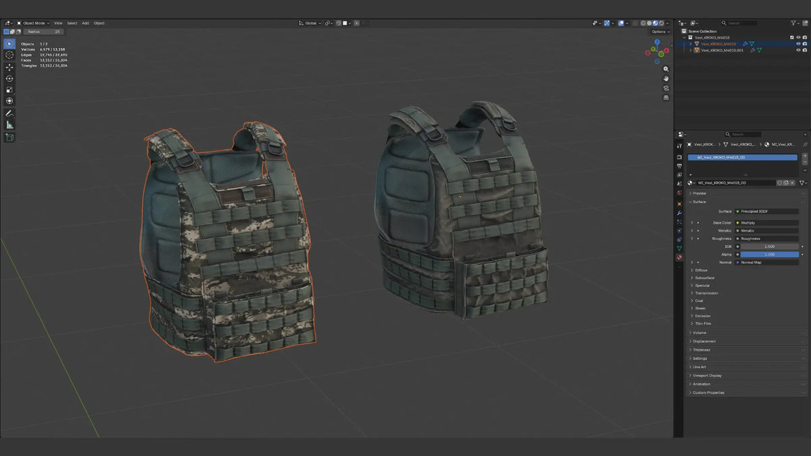Expand the Custom Properties panel
Screen dimensions: 811x456
point(707,392)
